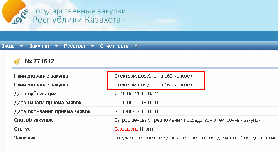Select the № 771612 heading text
This screenshot has height=151, width=278.
(x=40, y=61)
